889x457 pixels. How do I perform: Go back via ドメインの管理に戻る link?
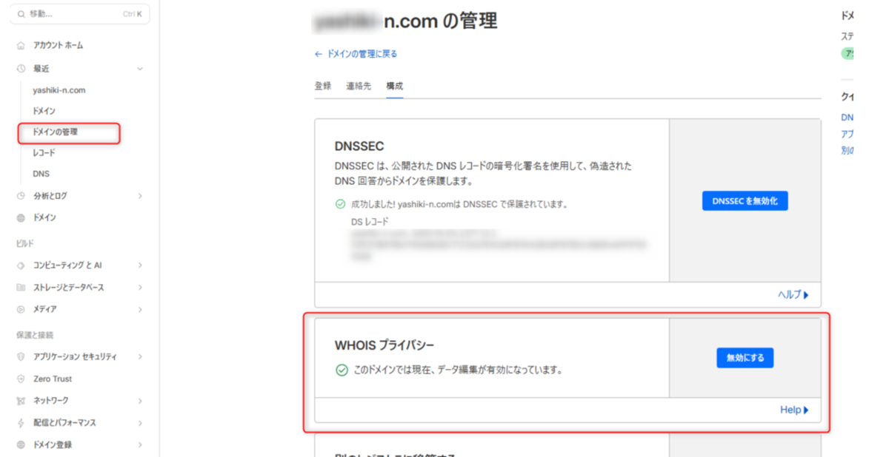[x=356, y=54]
